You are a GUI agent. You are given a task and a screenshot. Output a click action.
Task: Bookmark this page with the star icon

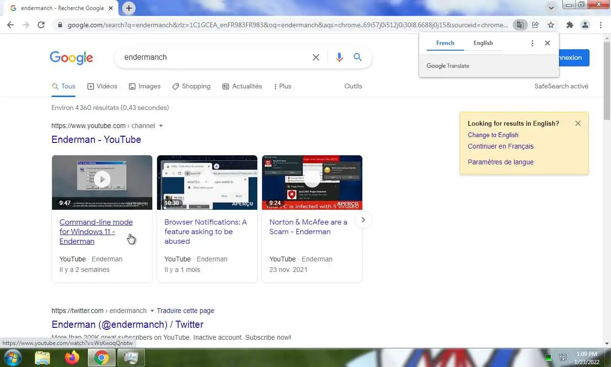[551, 25]
